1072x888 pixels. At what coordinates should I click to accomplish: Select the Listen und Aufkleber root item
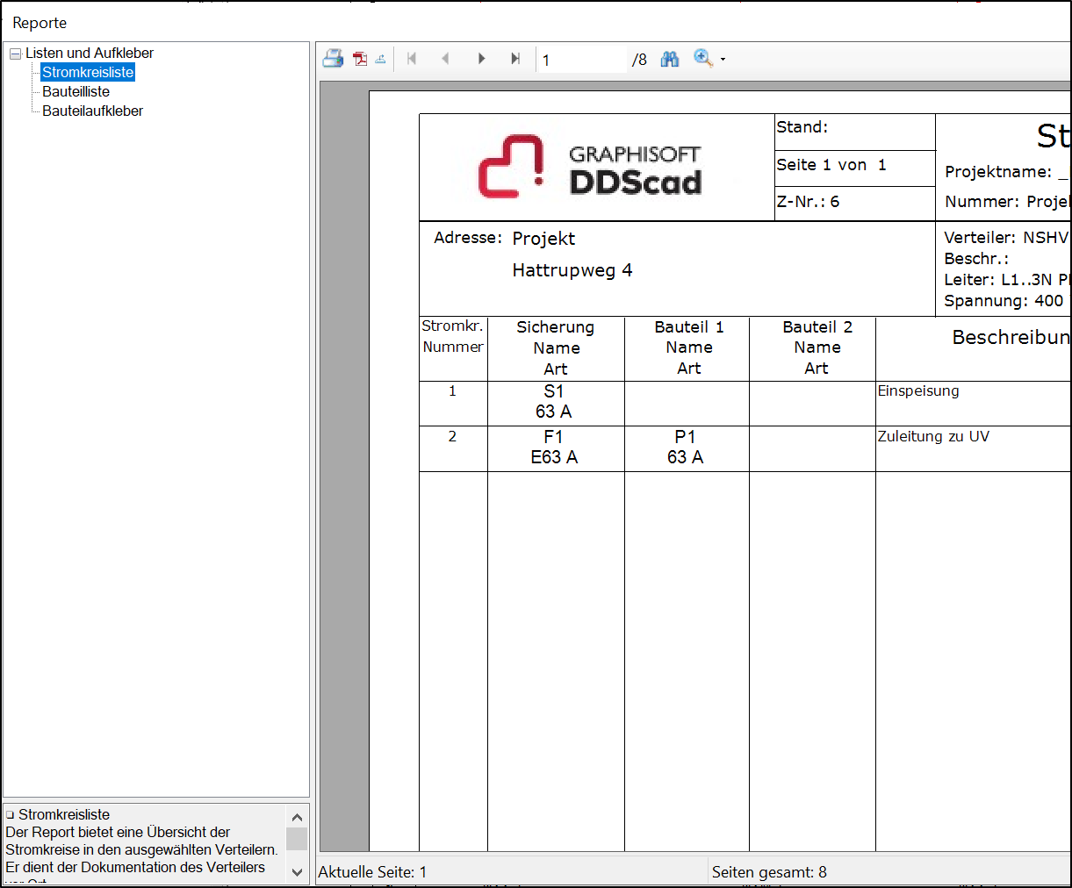tap(90, 54)
